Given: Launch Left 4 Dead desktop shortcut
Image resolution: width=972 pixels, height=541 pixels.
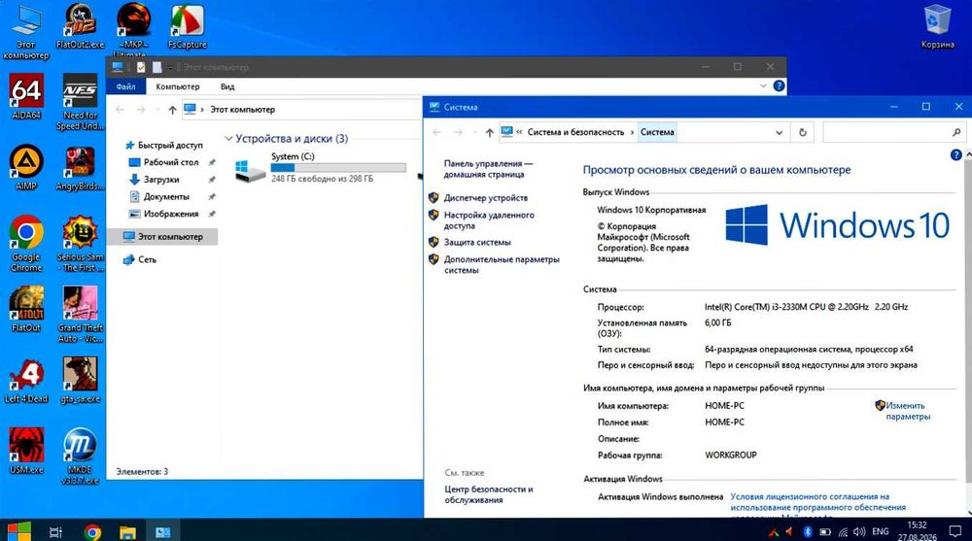Looking at the screenshot, I should (26, 381).
